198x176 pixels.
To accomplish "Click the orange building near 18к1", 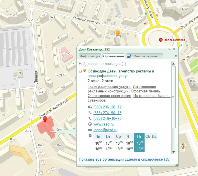I will click(x=21, y=153).
